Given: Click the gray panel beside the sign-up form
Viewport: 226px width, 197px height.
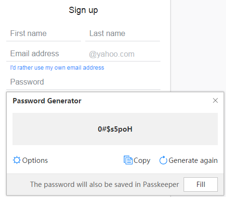Looking at the screenshot, I should 198,46.
